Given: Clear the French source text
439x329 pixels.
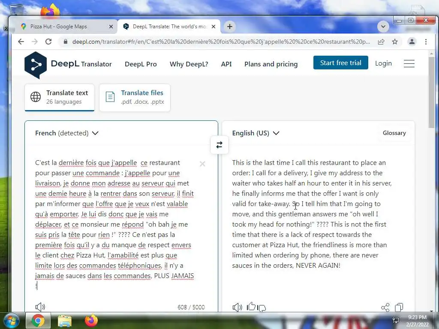Looking at the screenshot, I should click(202, 164).
